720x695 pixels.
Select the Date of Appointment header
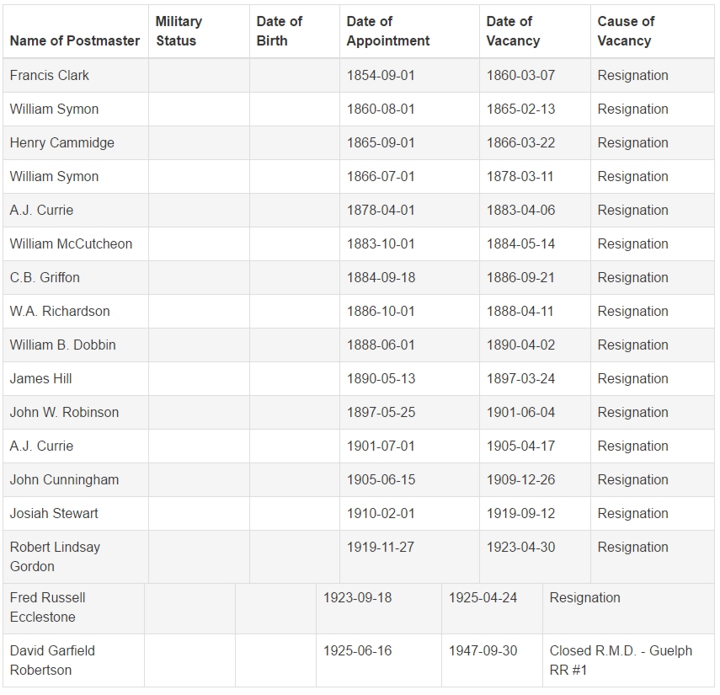coord(388,31)
